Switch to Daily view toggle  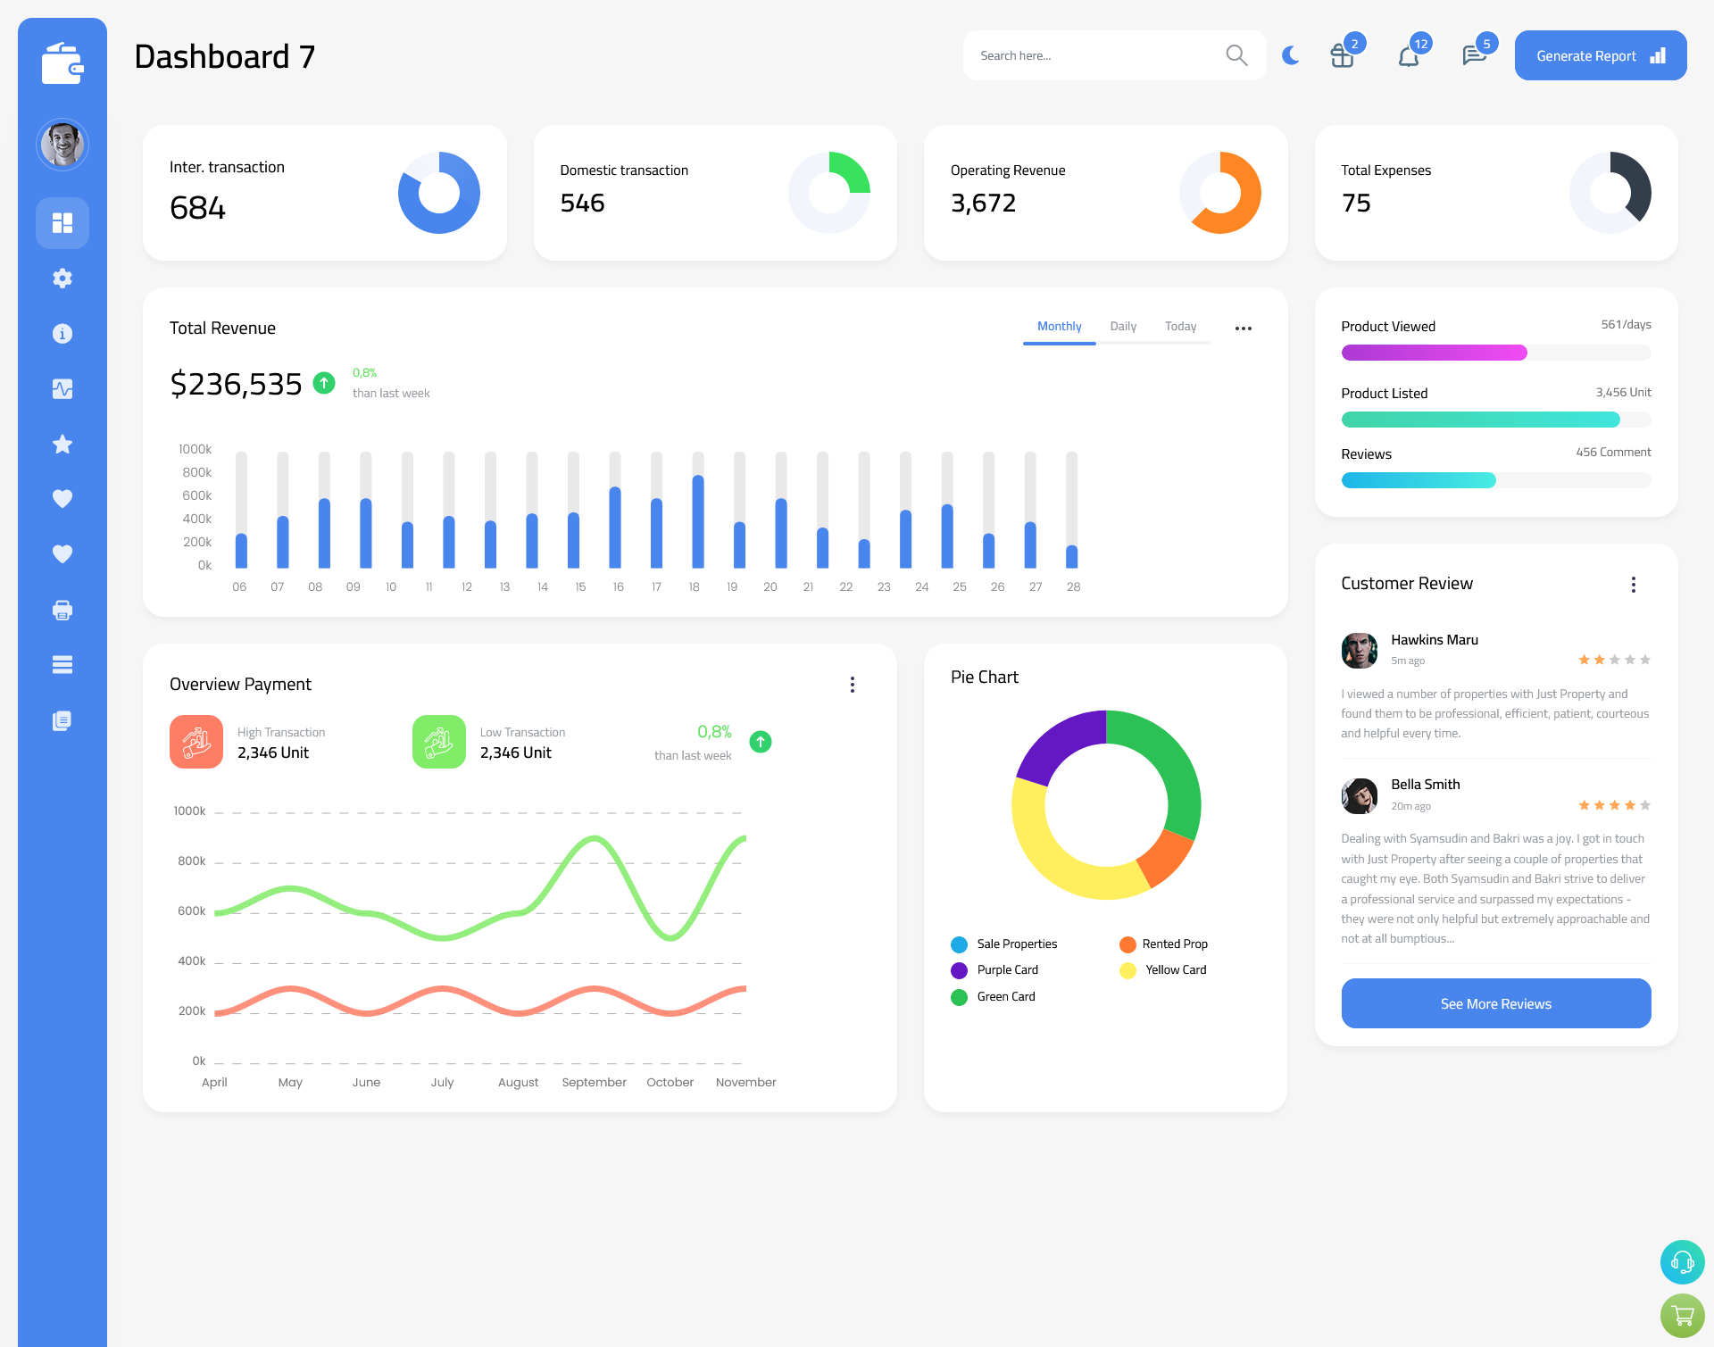(1123, 327)
